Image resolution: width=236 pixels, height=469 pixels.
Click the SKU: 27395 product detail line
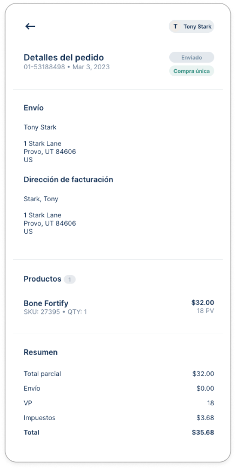(x=55, y=312)
